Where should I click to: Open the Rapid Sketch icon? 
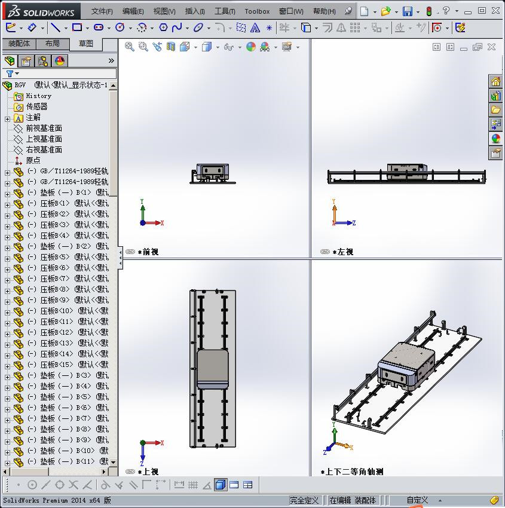point(436,27)
